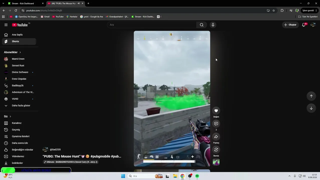Open the Chrome apps grid shortcut
The image size is (320, 180).
[3, 17]
